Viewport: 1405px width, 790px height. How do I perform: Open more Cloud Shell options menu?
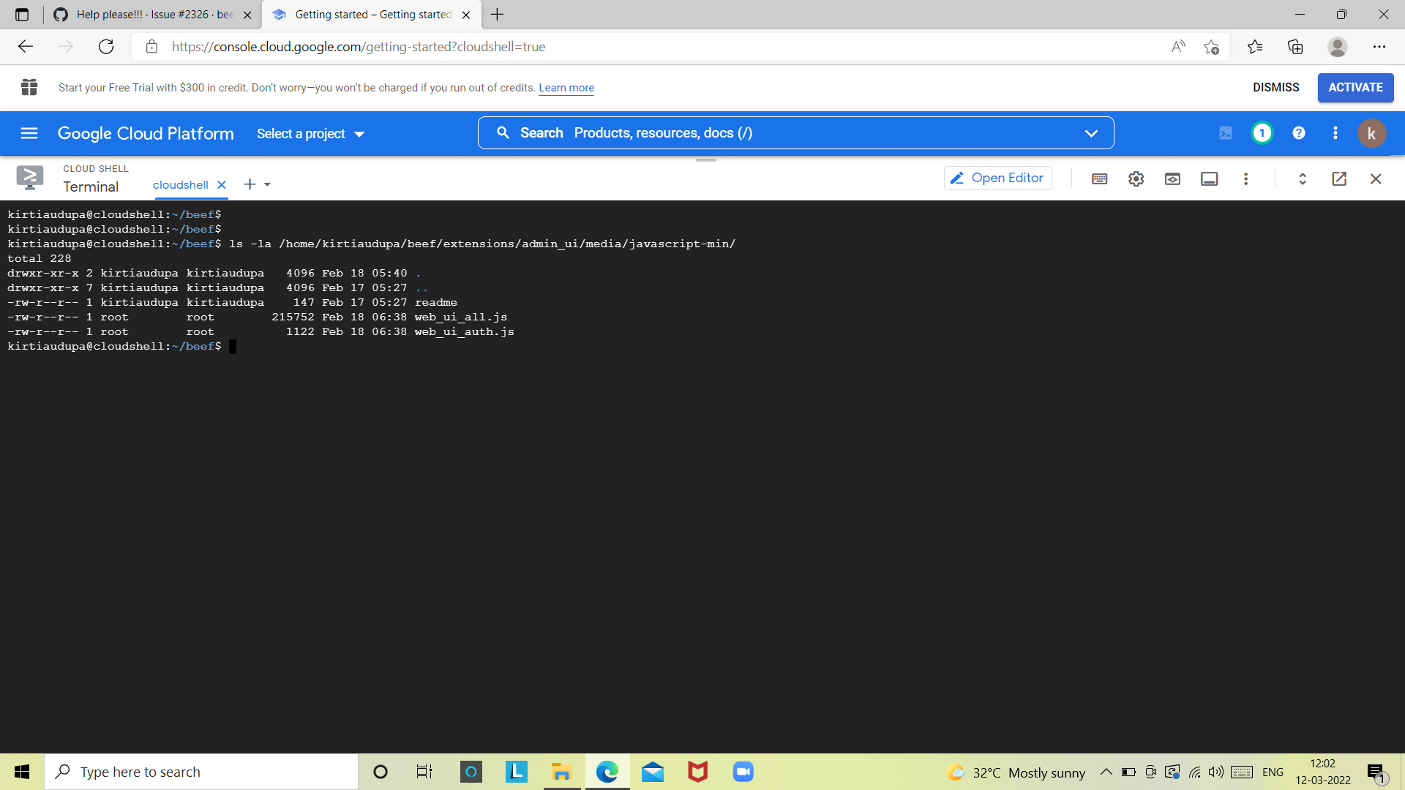click(1246, 178)
